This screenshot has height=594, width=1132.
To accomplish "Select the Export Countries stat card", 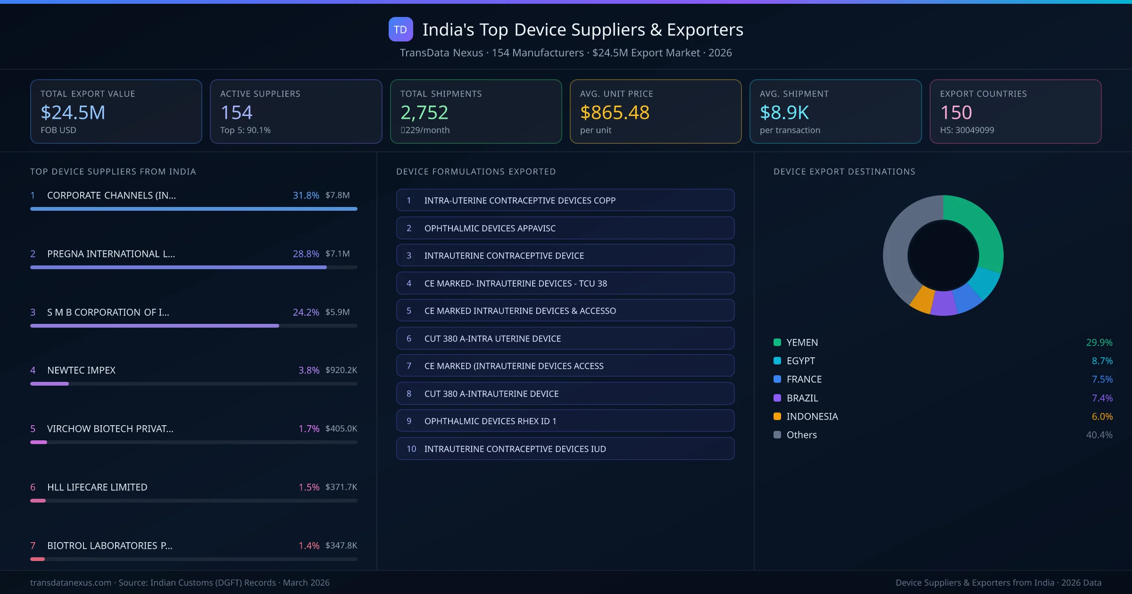I will [x=1015, y=111].
